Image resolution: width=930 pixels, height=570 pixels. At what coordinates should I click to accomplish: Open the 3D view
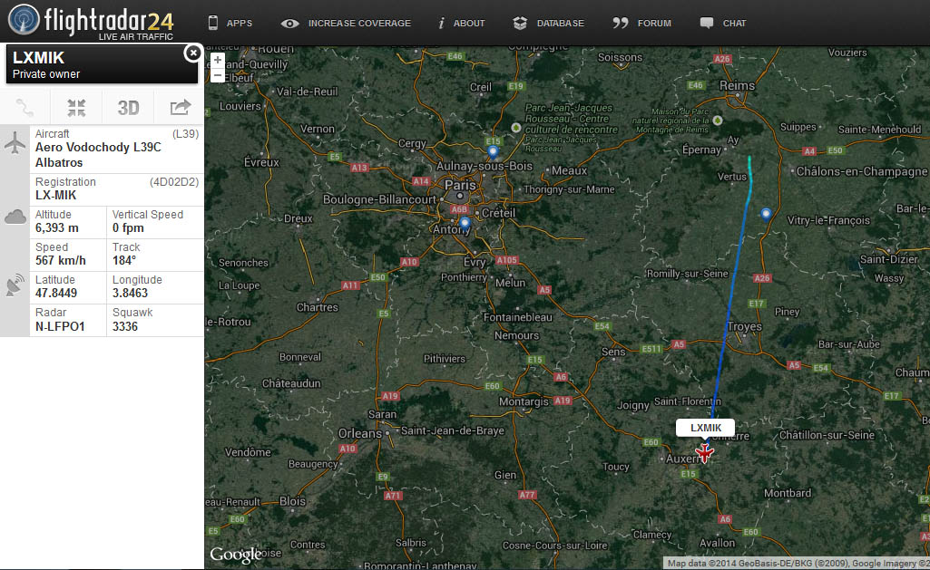128,108
